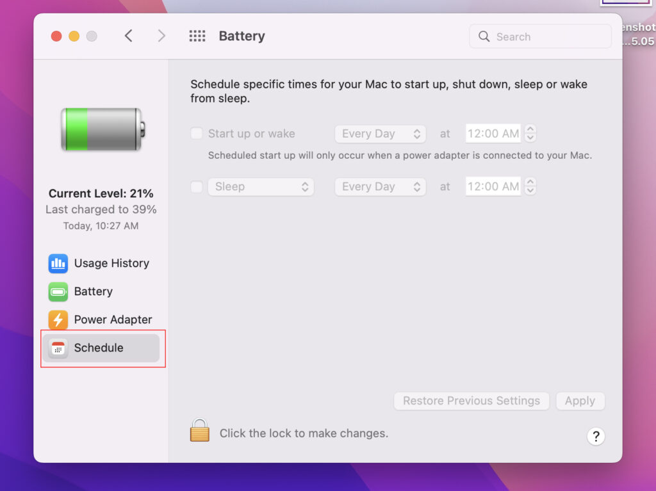Open the Sleep action dropdown
This screenshot has width=656, height=491.
click(261, 186)
